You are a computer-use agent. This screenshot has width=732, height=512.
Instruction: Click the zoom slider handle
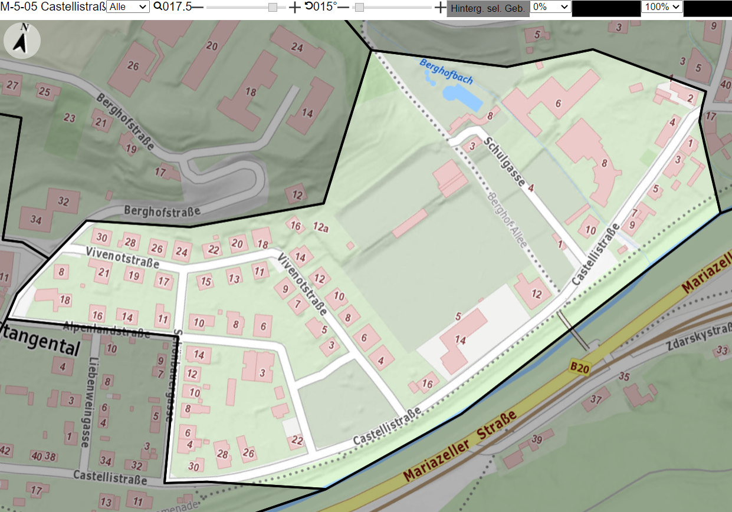pos(273,7)
